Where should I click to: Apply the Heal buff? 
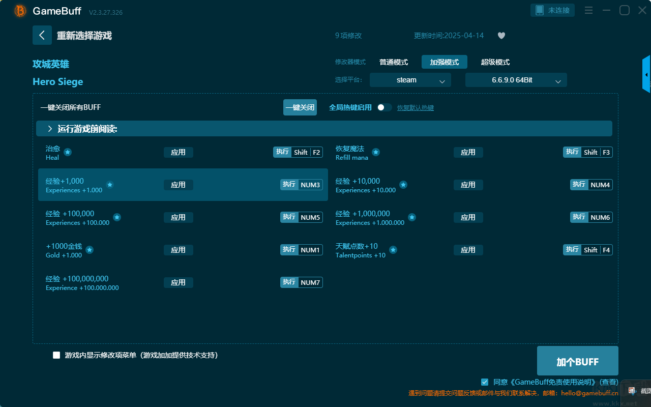[179, 152]
